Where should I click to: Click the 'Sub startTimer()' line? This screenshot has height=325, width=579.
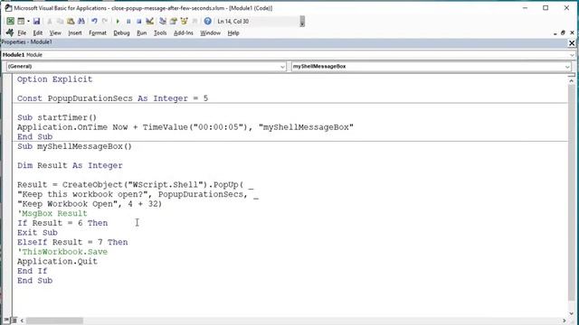click(57, 117)
